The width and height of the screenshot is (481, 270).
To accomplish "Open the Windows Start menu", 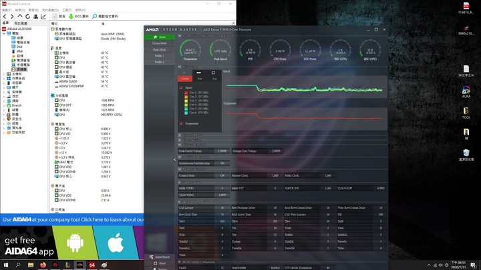I will click(5, 265).
